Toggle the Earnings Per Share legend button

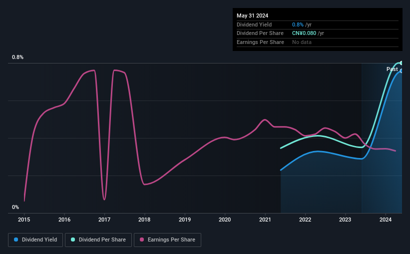pos(167,240)
